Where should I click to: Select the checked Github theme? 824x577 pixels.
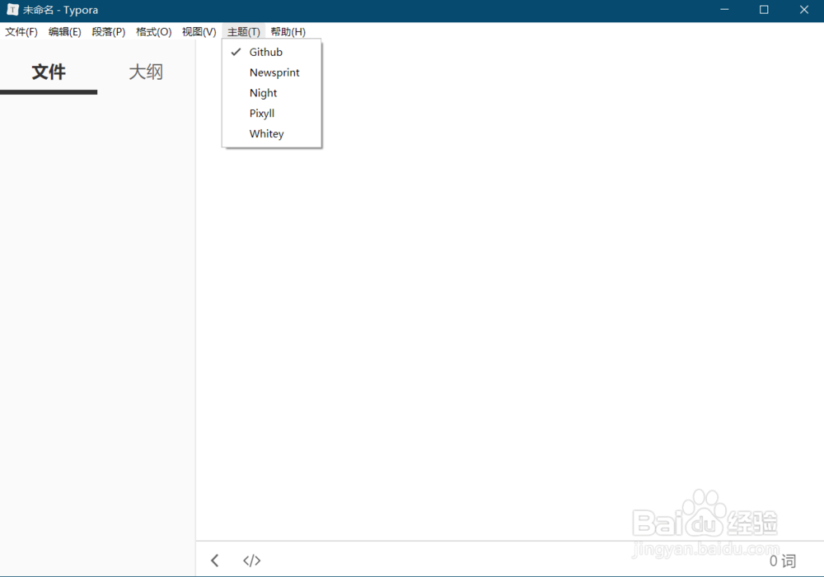click(272, 52)
